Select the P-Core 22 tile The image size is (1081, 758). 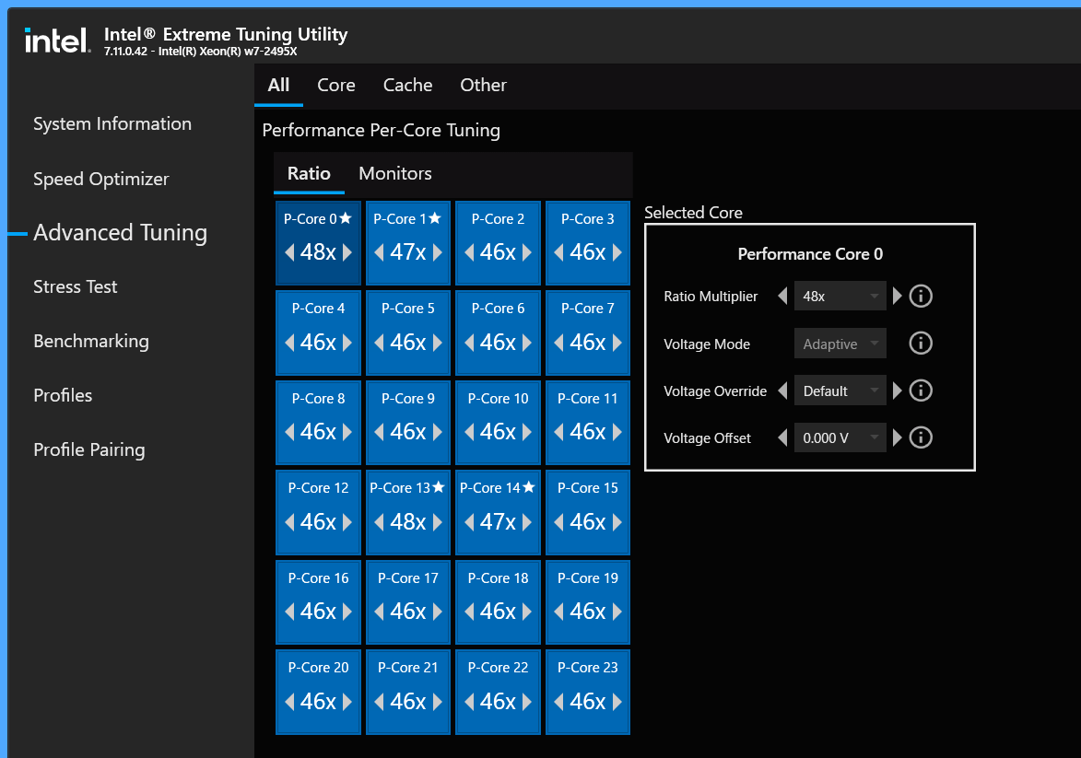(498, 692)
